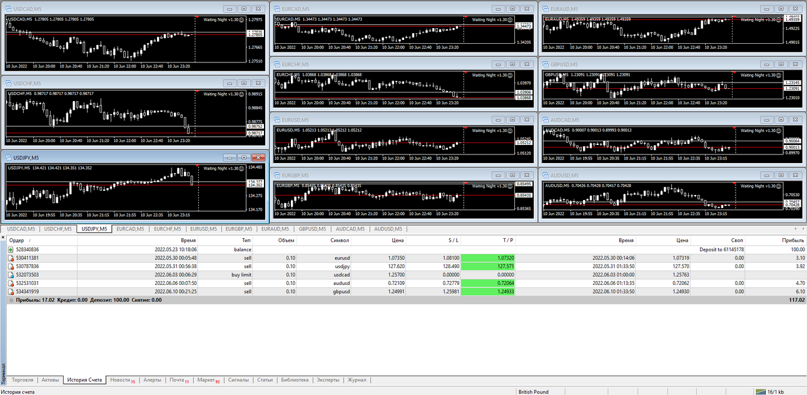Click the chart tabs scroll right arrow

(x=803, y=229)
